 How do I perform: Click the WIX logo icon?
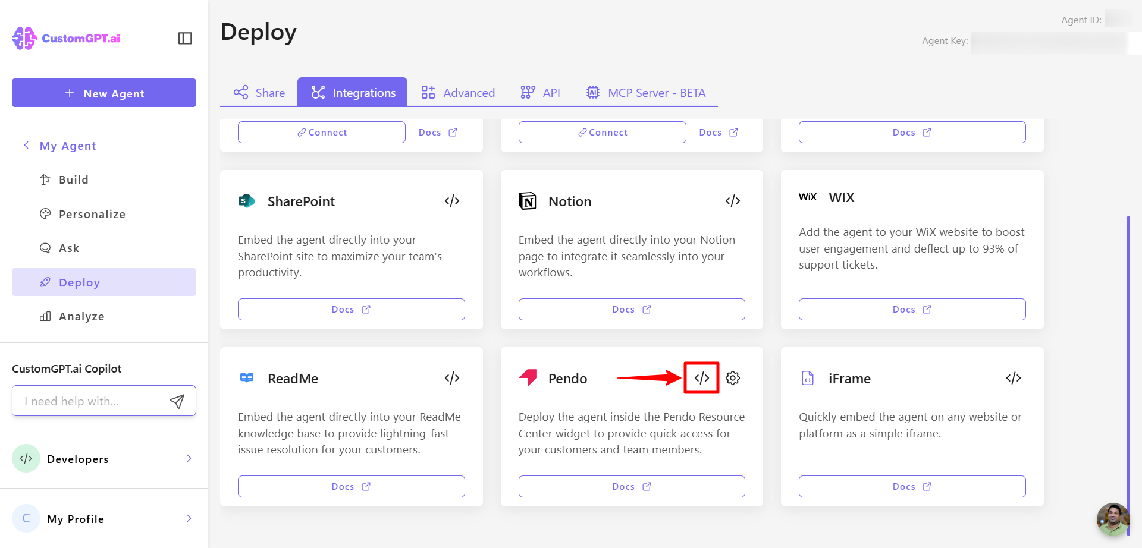click(808, 197)
